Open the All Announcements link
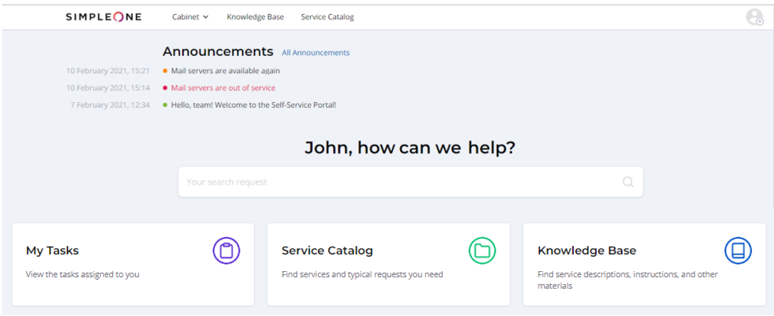774x316 pixels. point(316,52)
